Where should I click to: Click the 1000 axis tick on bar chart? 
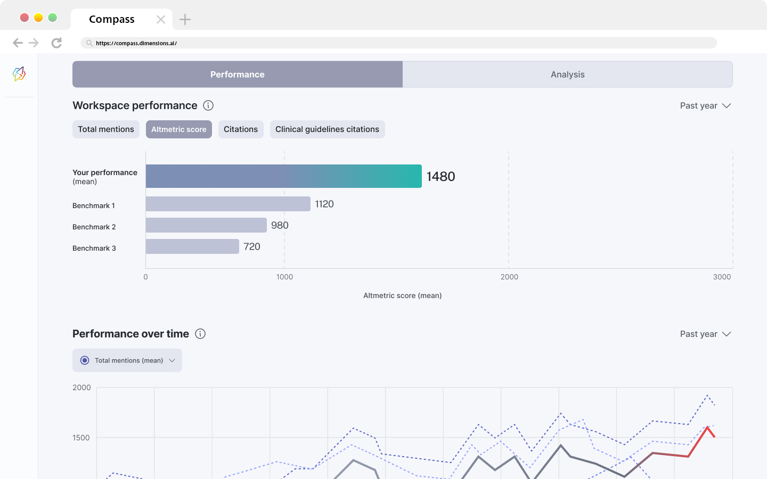click(285, 277)
